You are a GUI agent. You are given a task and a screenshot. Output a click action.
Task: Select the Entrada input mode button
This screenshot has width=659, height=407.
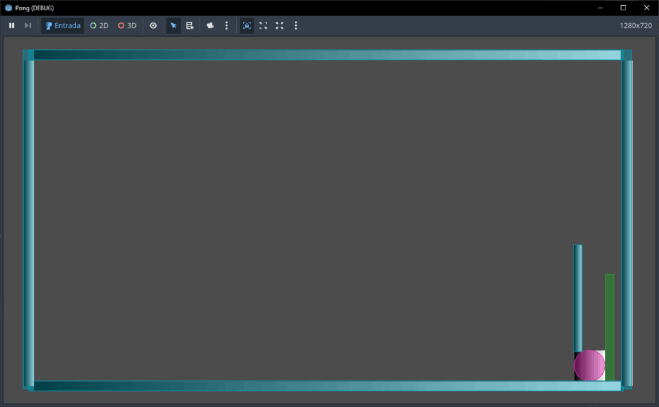[62, 26]
